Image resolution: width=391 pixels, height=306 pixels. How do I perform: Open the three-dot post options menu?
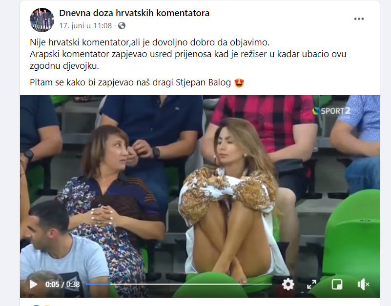pyautogui.click(x=359, y=19)
